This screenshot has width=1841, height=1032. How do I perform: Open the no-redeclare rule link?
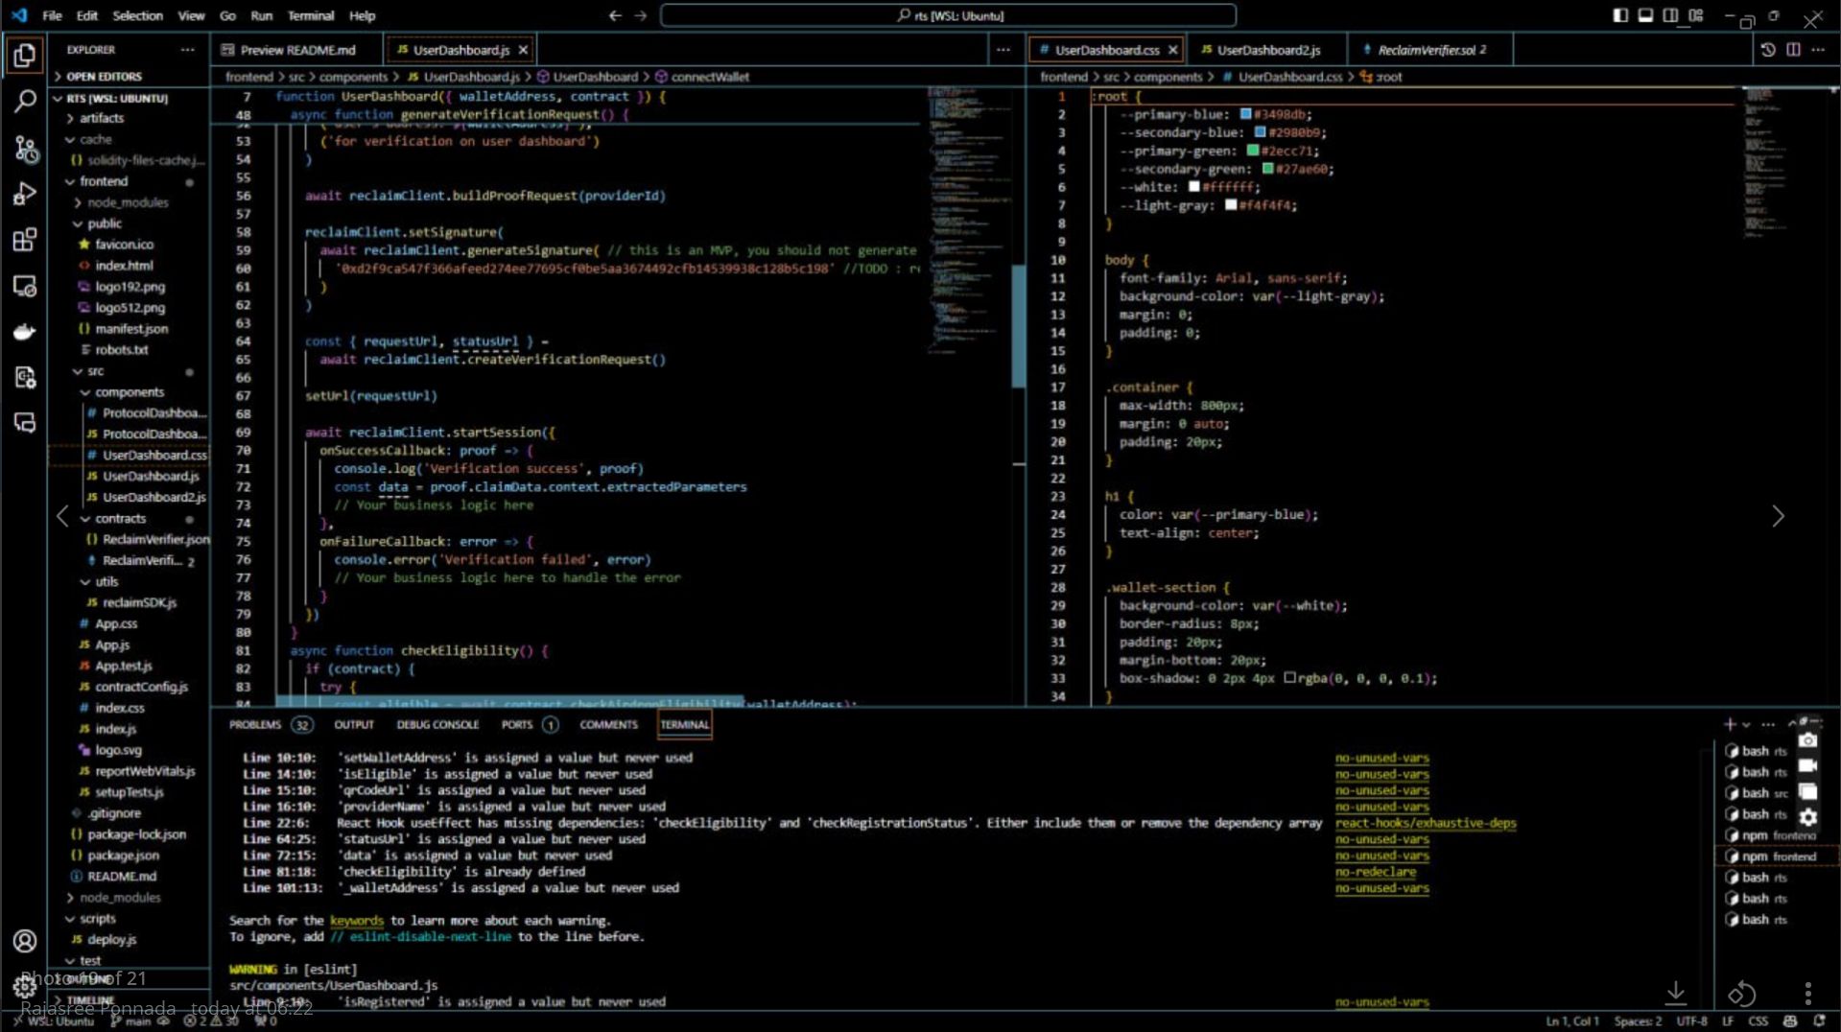pos(1375,872)
